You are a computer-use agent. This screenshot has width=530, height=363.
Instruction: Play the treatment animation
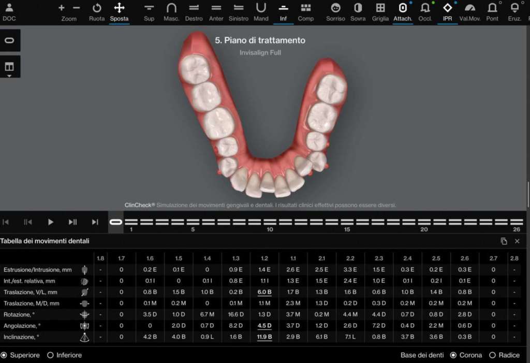click(x=50, y=222)
